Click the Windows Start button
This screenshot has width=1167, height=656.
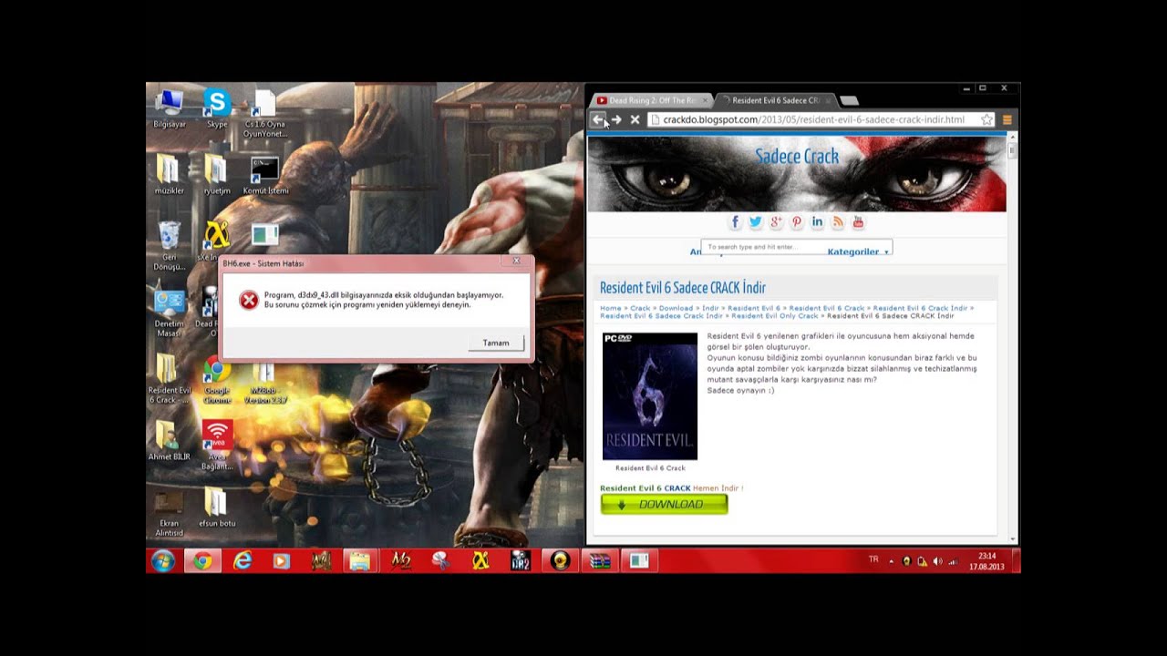(x=163, y=561)
